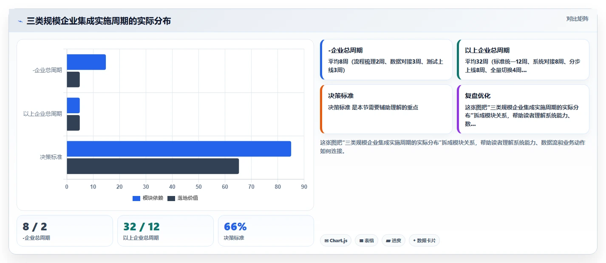Click the 8 / 2 stat card
The height and width of the screenshot is (263, 606).
tap(65, 231)
